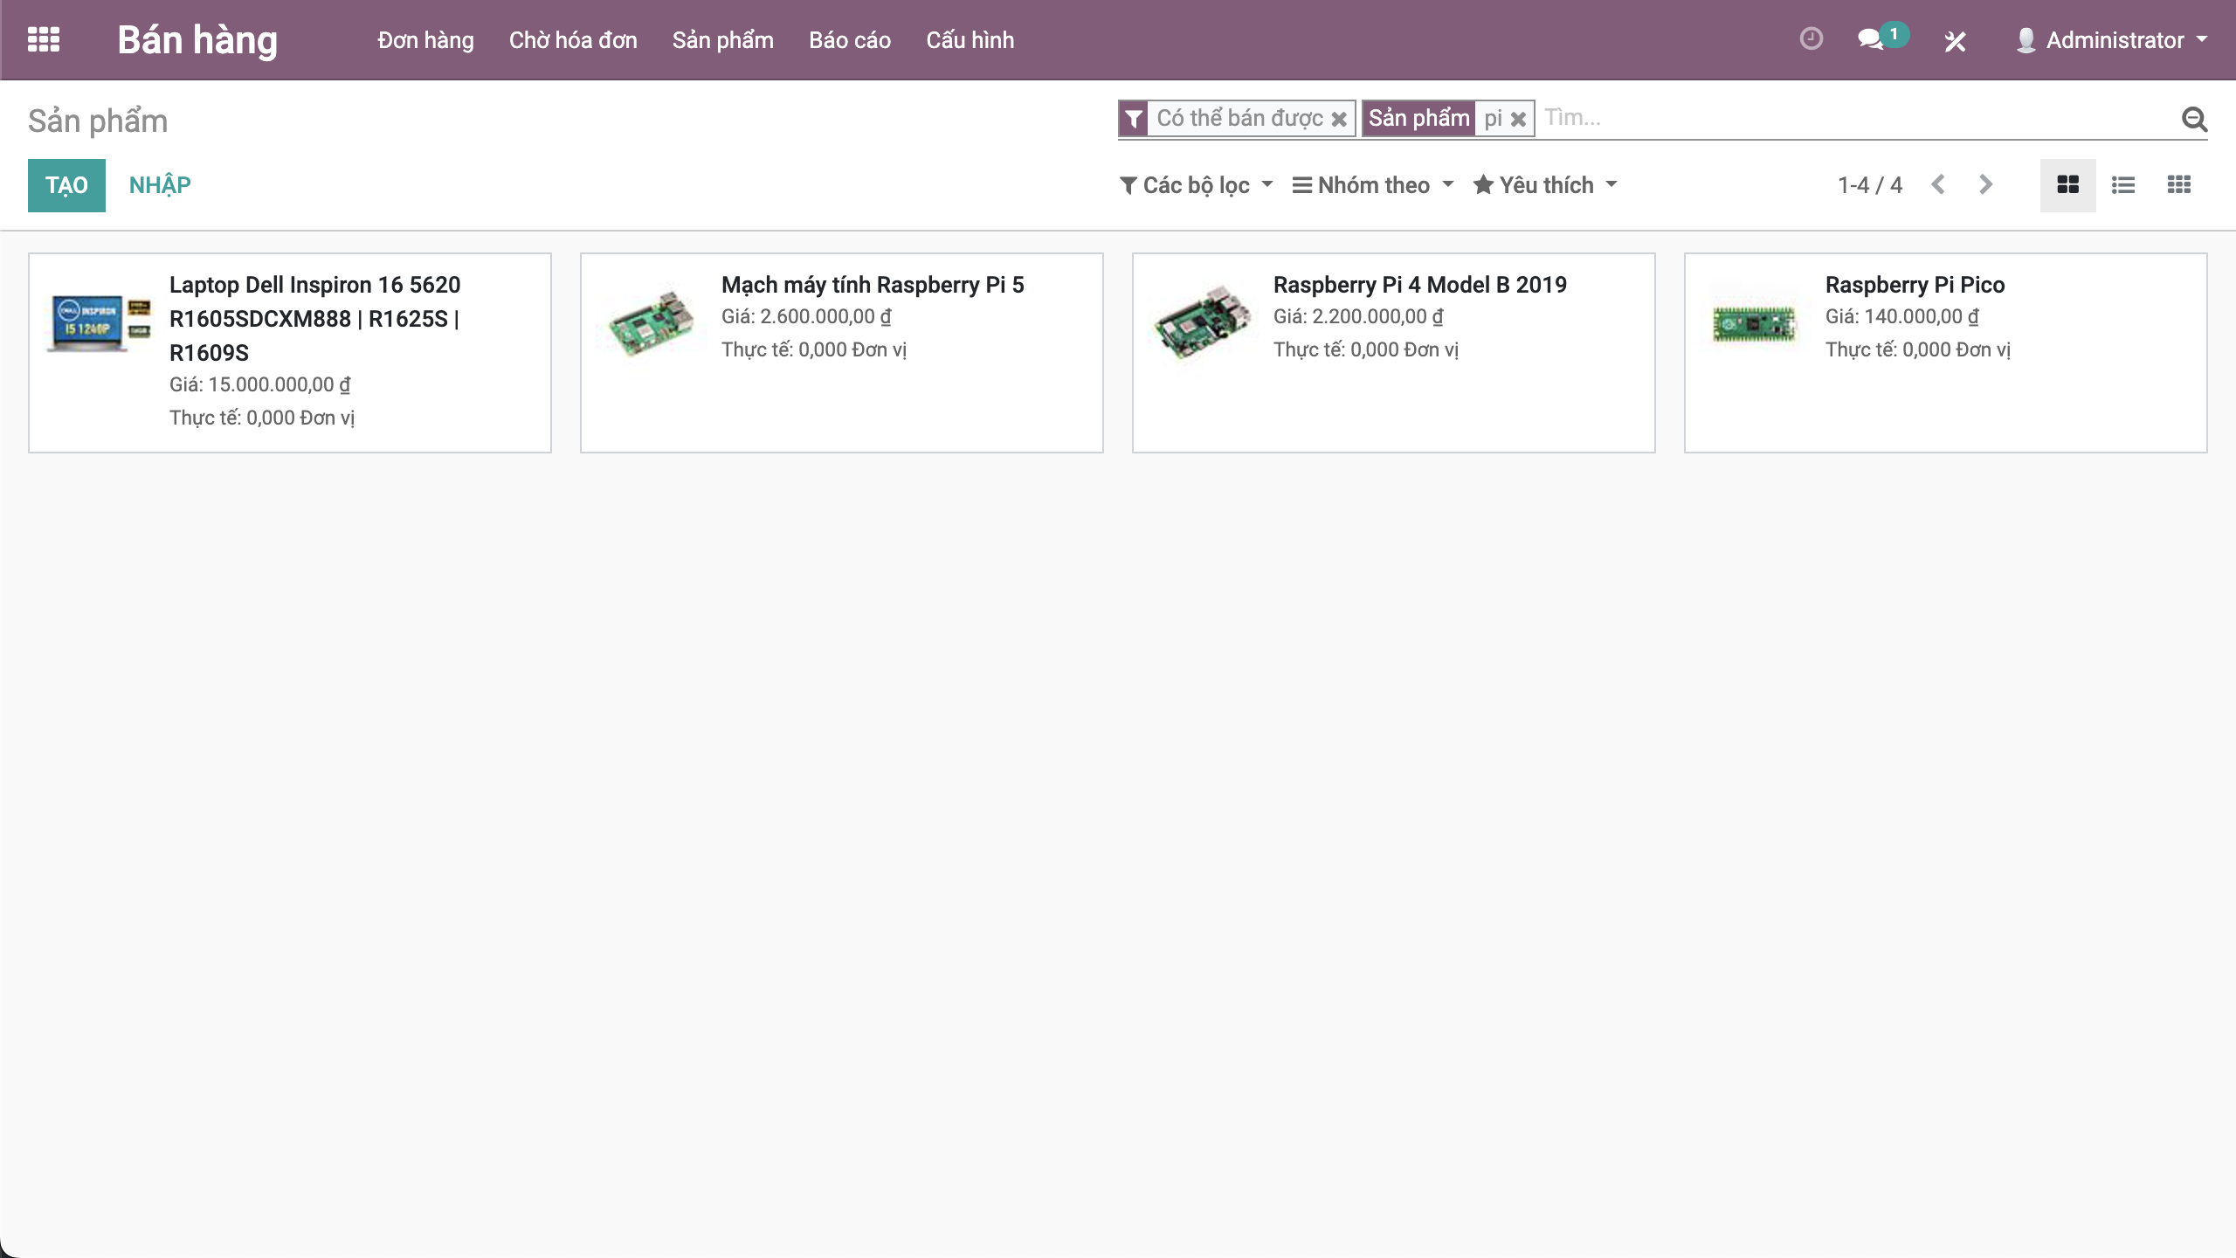
Task: Click the debug tools wrench icon
Action: (x=1955, y=41)
